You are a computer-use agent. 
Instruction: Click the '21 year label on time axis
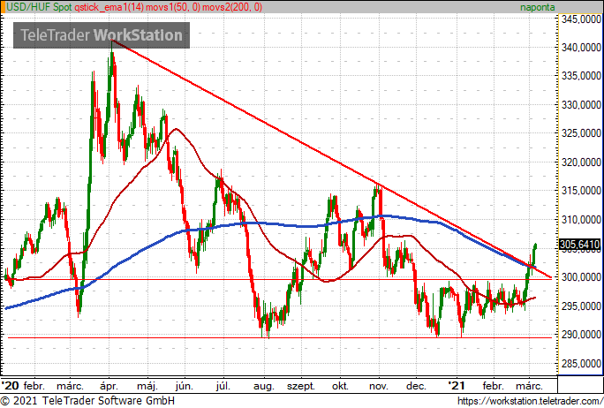click(457, 386)
